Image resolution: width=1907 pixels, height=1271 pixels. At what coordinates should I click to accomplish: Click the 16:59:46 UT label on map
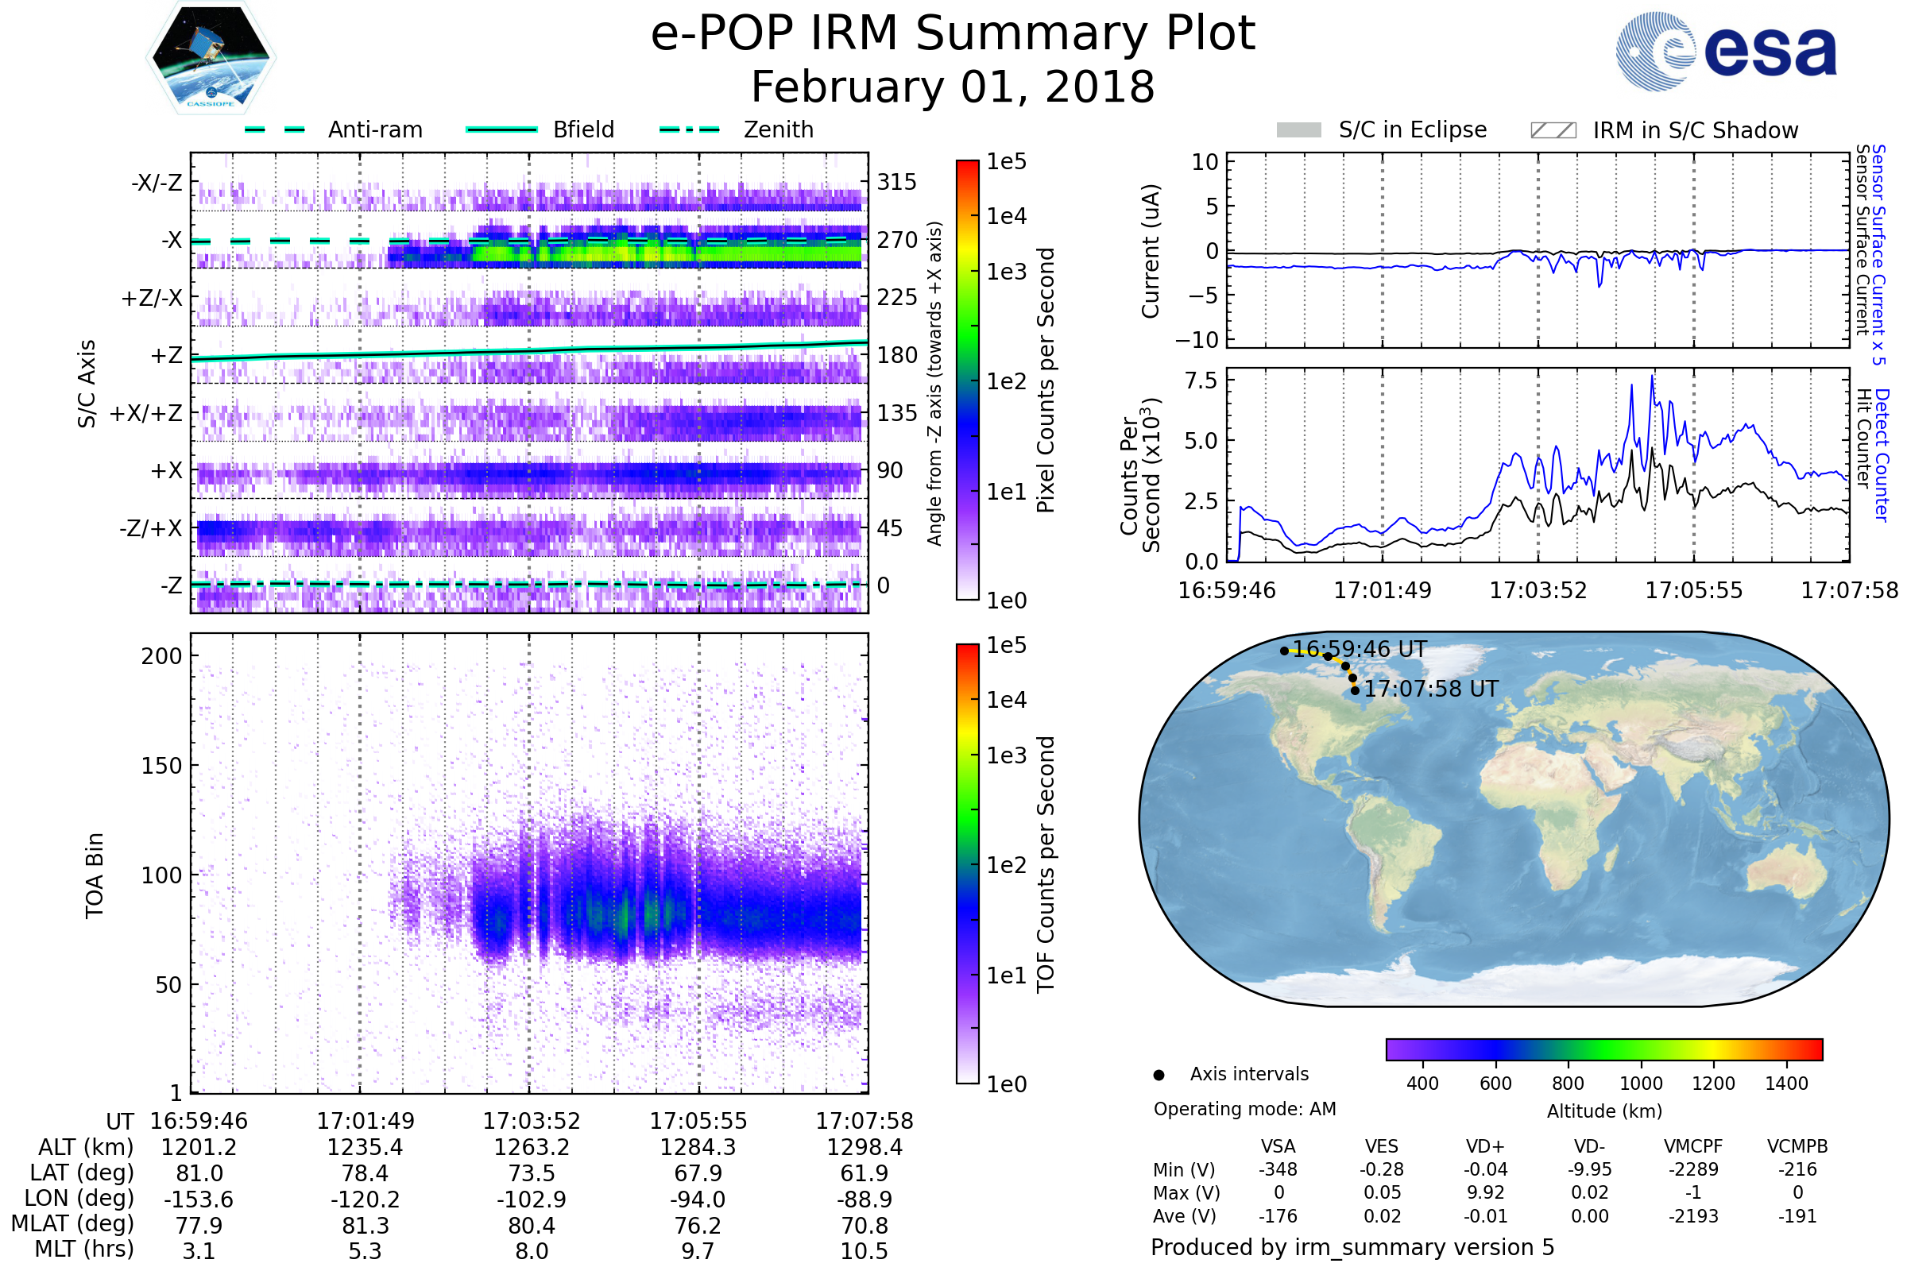(1359, 649)
